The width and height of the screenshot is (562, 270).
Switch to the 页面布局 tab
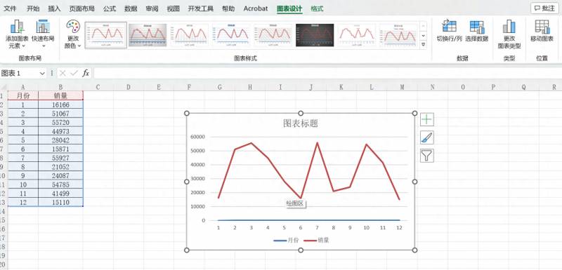[81, 8]
